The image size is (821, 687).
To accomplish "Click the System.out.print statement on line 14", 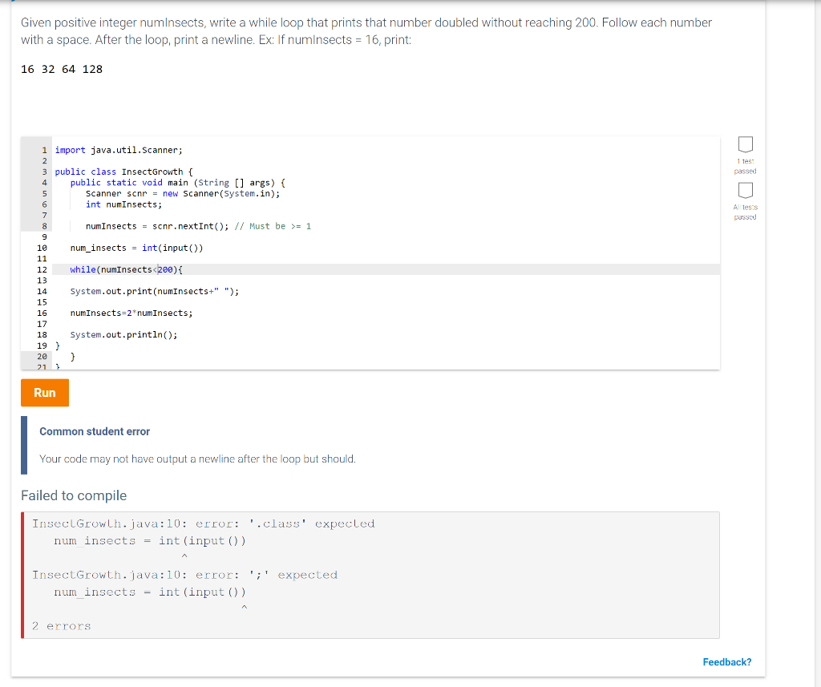I will point(152,291).
